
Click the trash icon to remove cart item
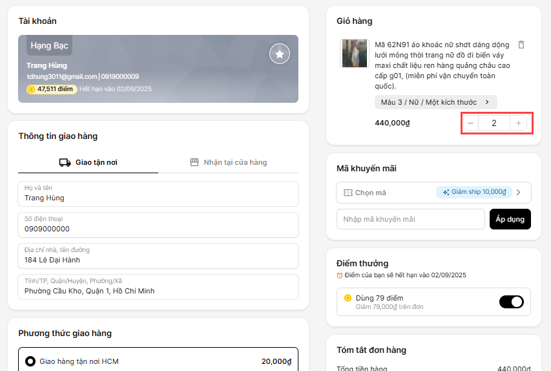pyautogui.click(x=521, y=45)
